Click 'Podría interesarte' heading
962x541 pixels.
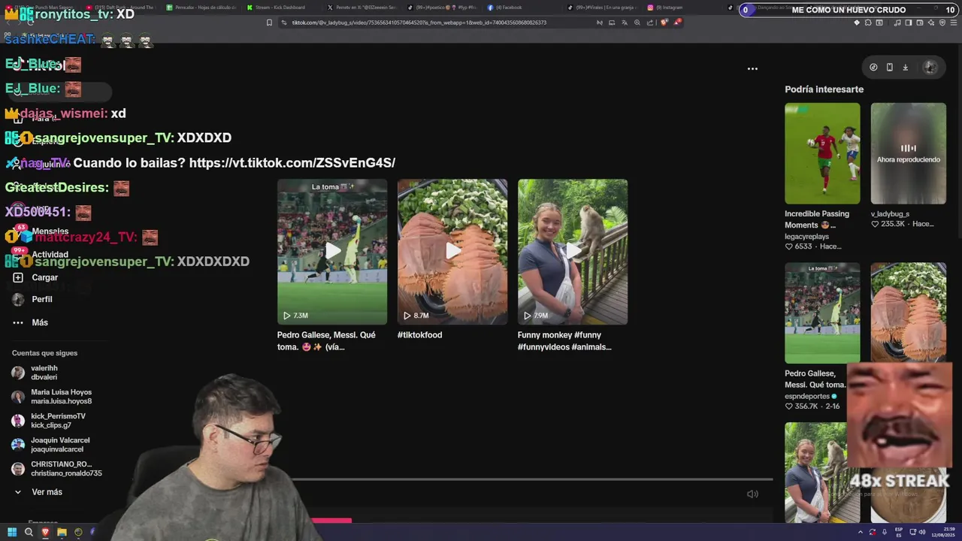point(824,89)
